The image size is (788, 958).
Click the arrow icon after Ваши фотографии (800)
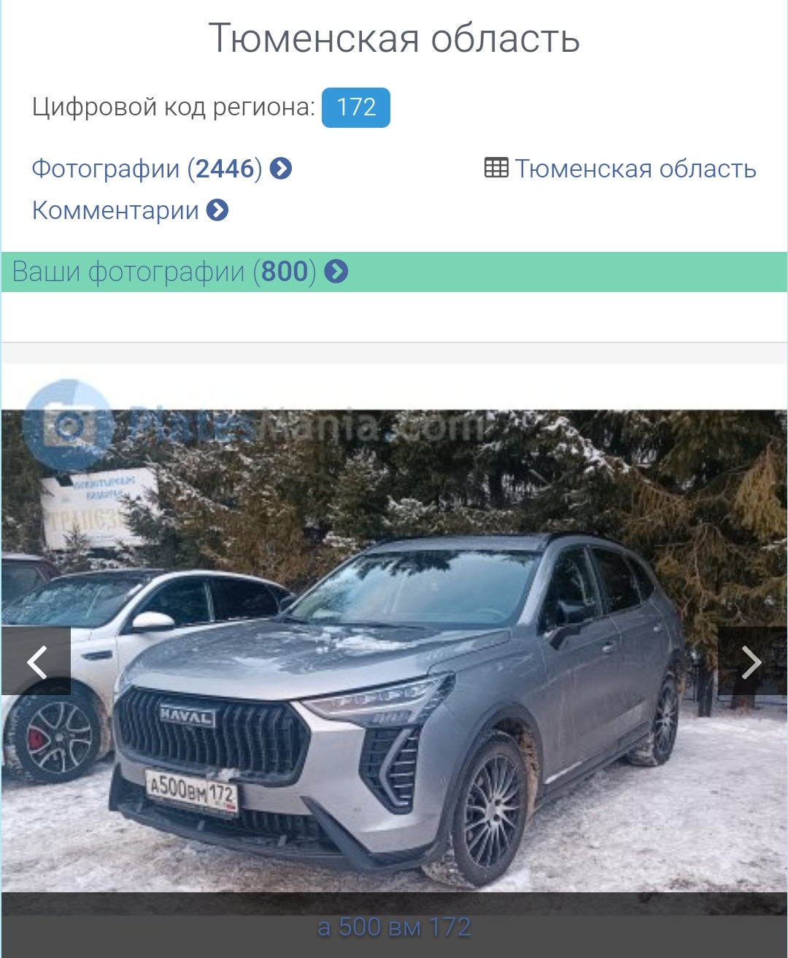click(336, 272)
